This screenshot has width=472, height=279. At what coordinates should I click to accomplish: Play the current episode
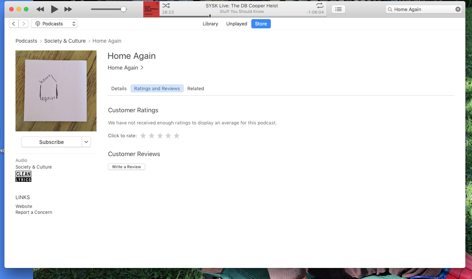pos(55,9)
